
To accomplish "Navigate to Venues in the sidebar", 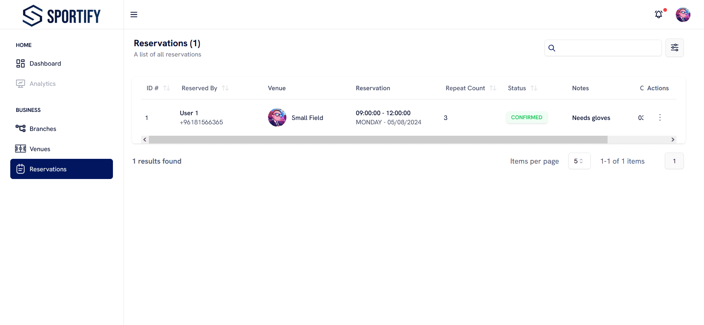I will [x=40, y=149].
